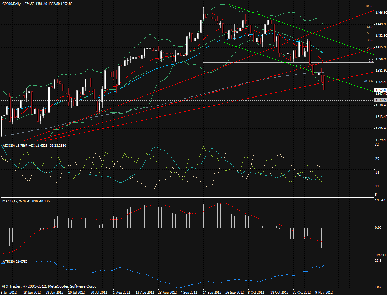This screenshot has height=295, width=387.
Task: Click the 100.0 Fibonacci level label
Action: click(x=369, y=6)
